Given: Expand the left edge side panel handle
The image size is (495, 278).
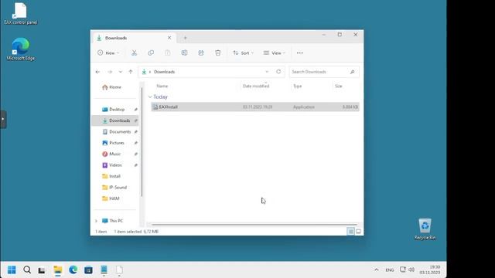Looking at the screenshot, I should (x=3, y=119).
